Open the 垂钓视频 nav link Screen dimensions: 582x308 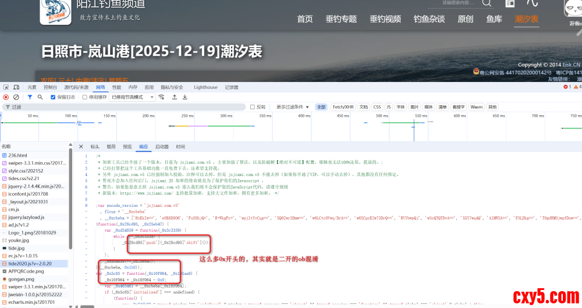385,19
